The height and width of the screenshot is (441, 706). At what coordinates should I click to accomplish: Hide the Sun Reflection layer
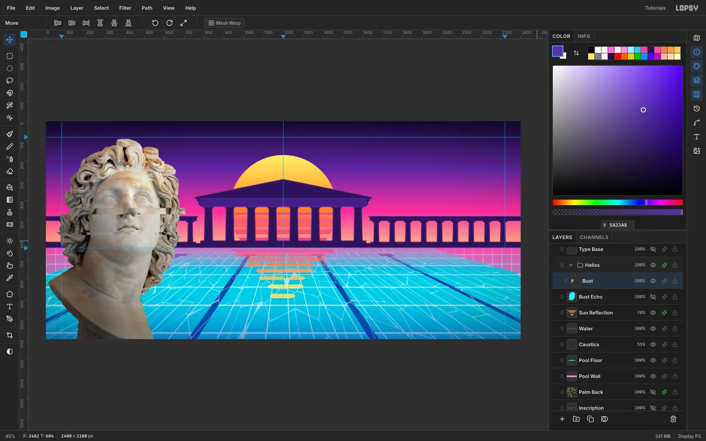pyautogui.click(x=653, y=313)
